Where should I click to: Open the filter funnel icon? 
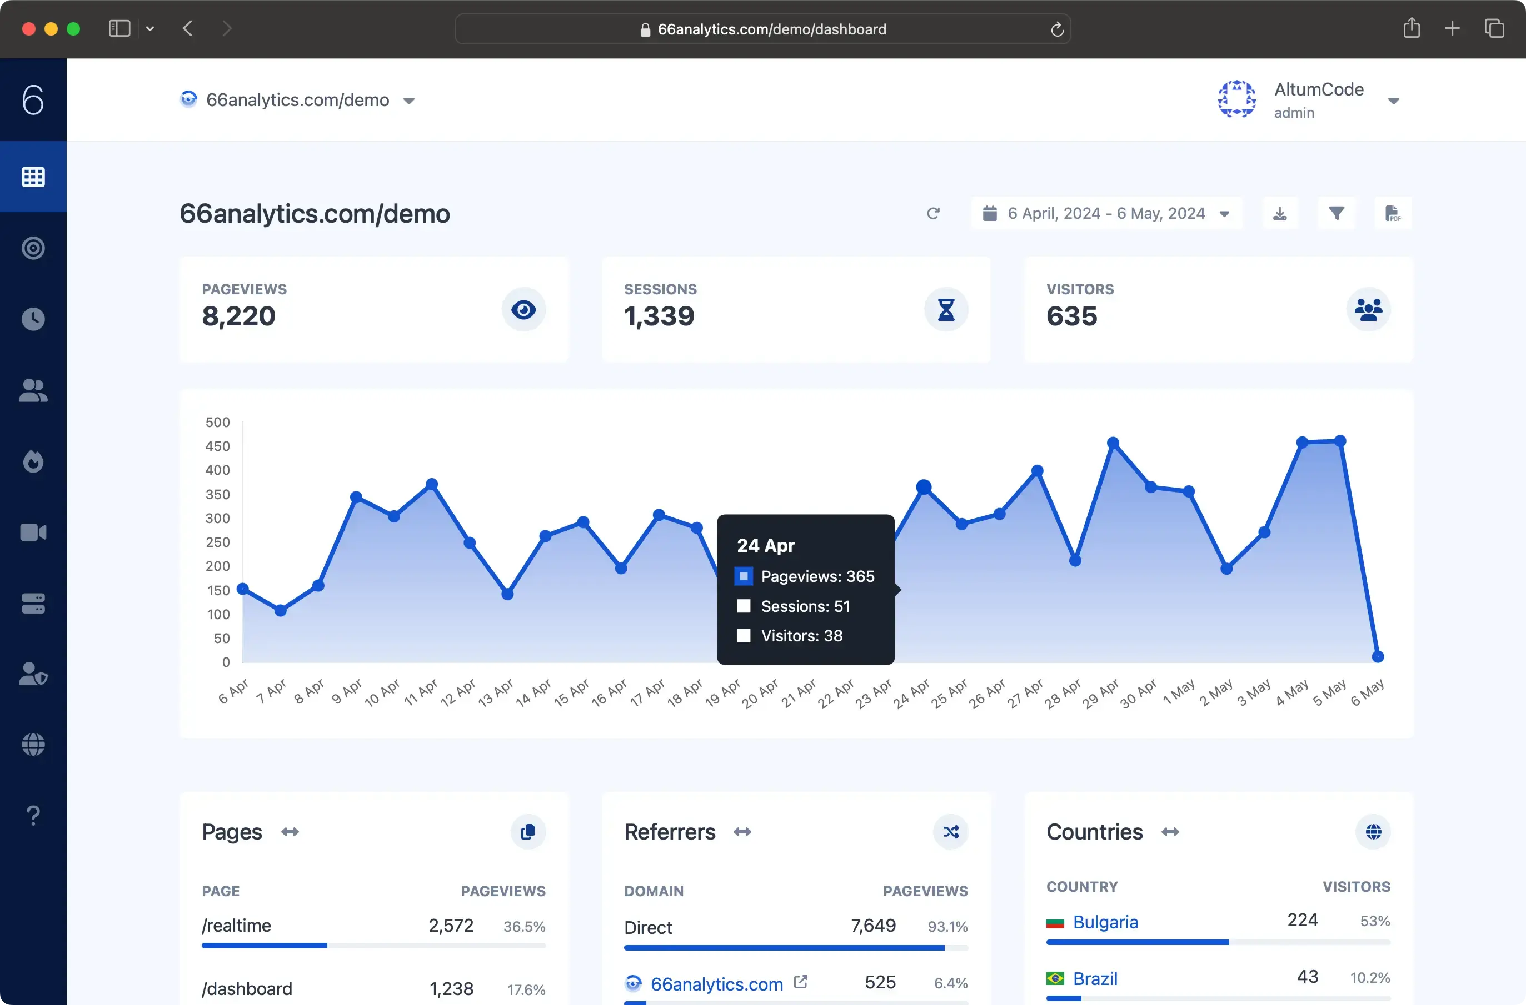coord(1336,213)
